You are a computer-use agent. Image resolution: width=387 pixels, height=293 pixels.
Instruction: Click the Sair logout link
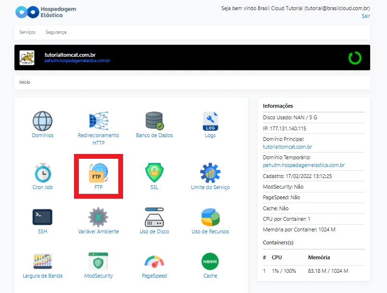pyautogui.click(x=366, y=16)
